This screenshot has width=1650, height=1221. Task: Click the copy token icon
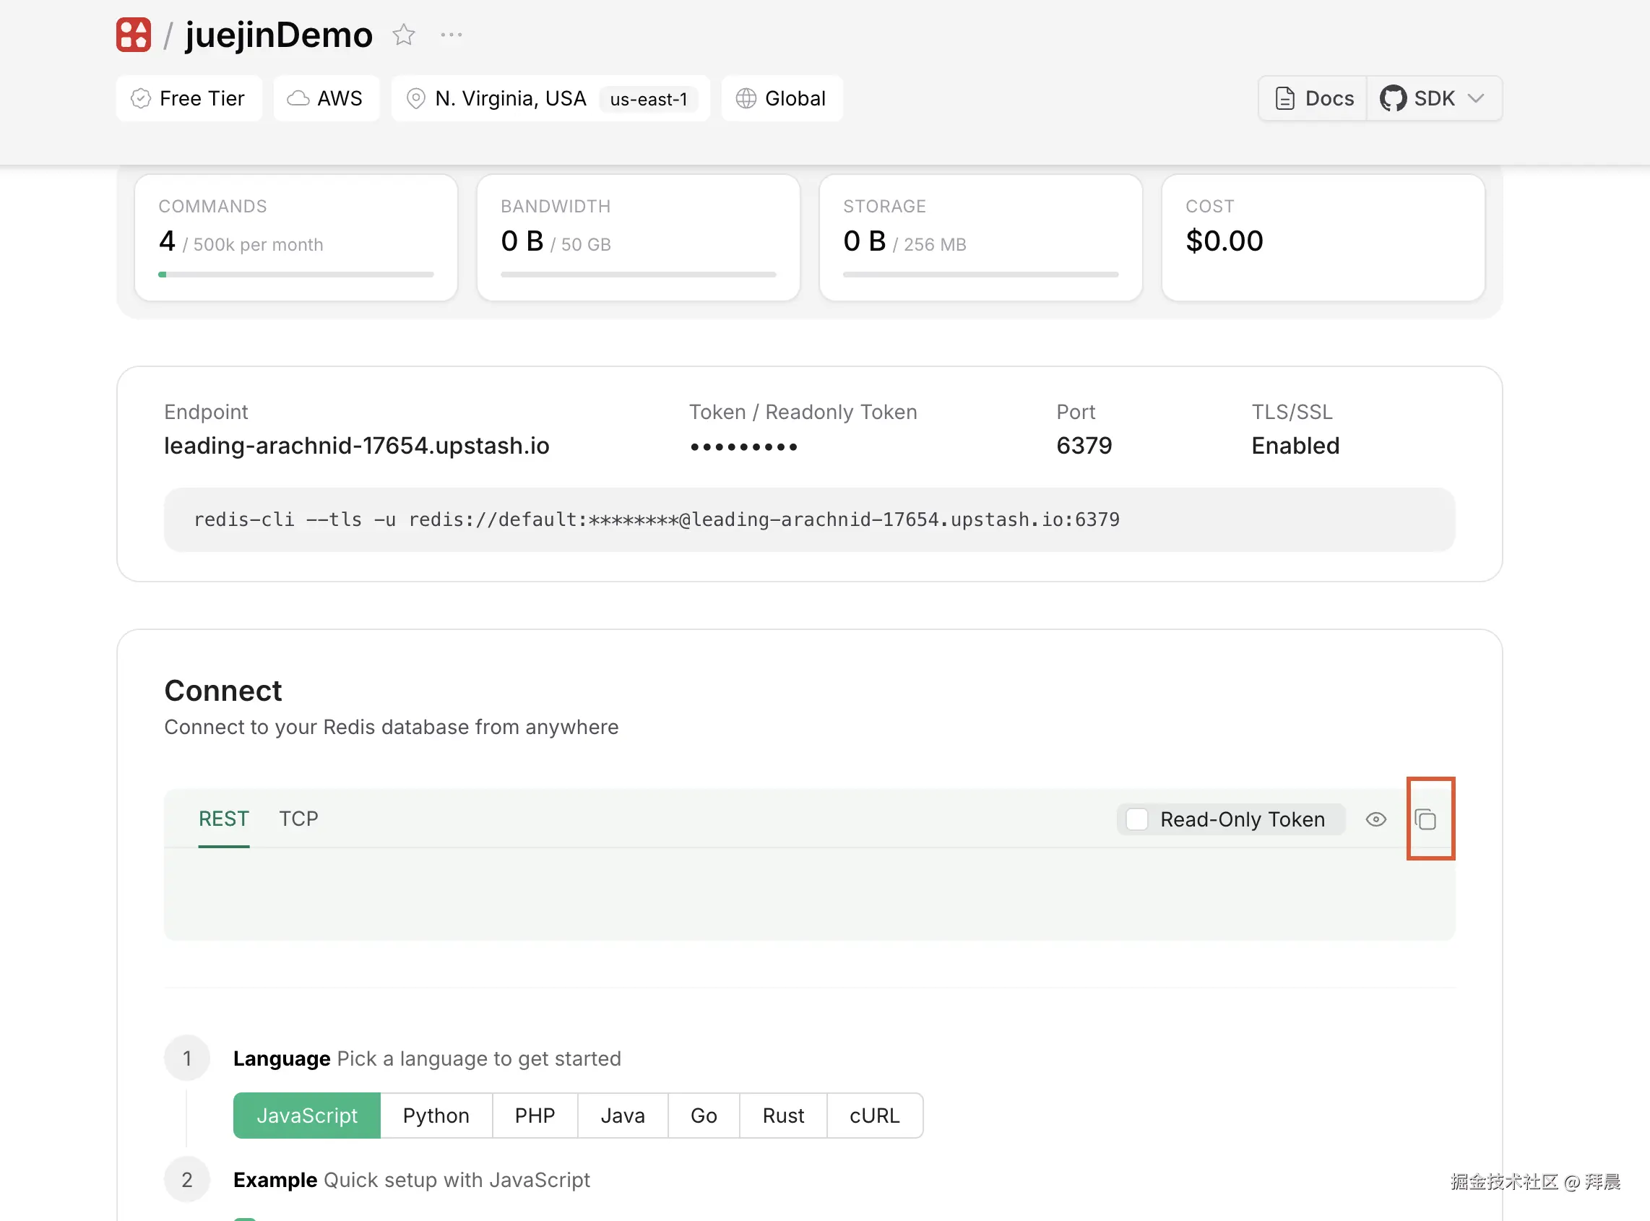(1425, 819)
